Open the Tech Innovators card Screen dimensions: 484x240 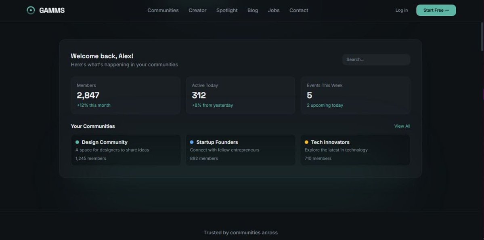(x=355, y=150)
